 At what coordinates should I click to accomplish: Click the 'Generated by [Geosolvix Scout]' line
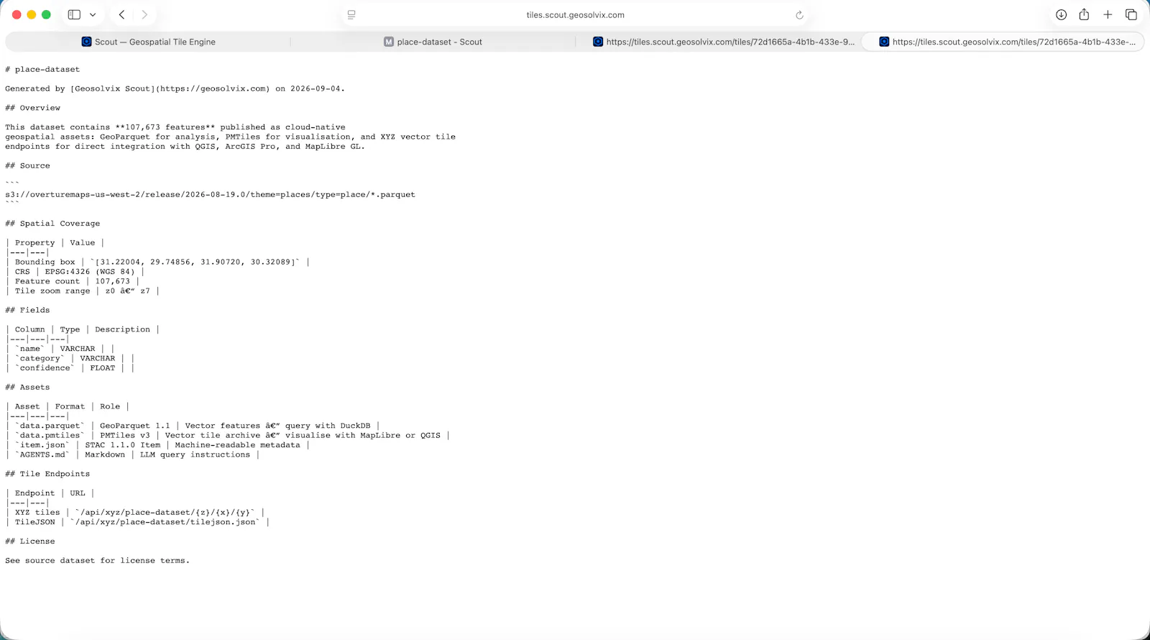click(175, 89)
